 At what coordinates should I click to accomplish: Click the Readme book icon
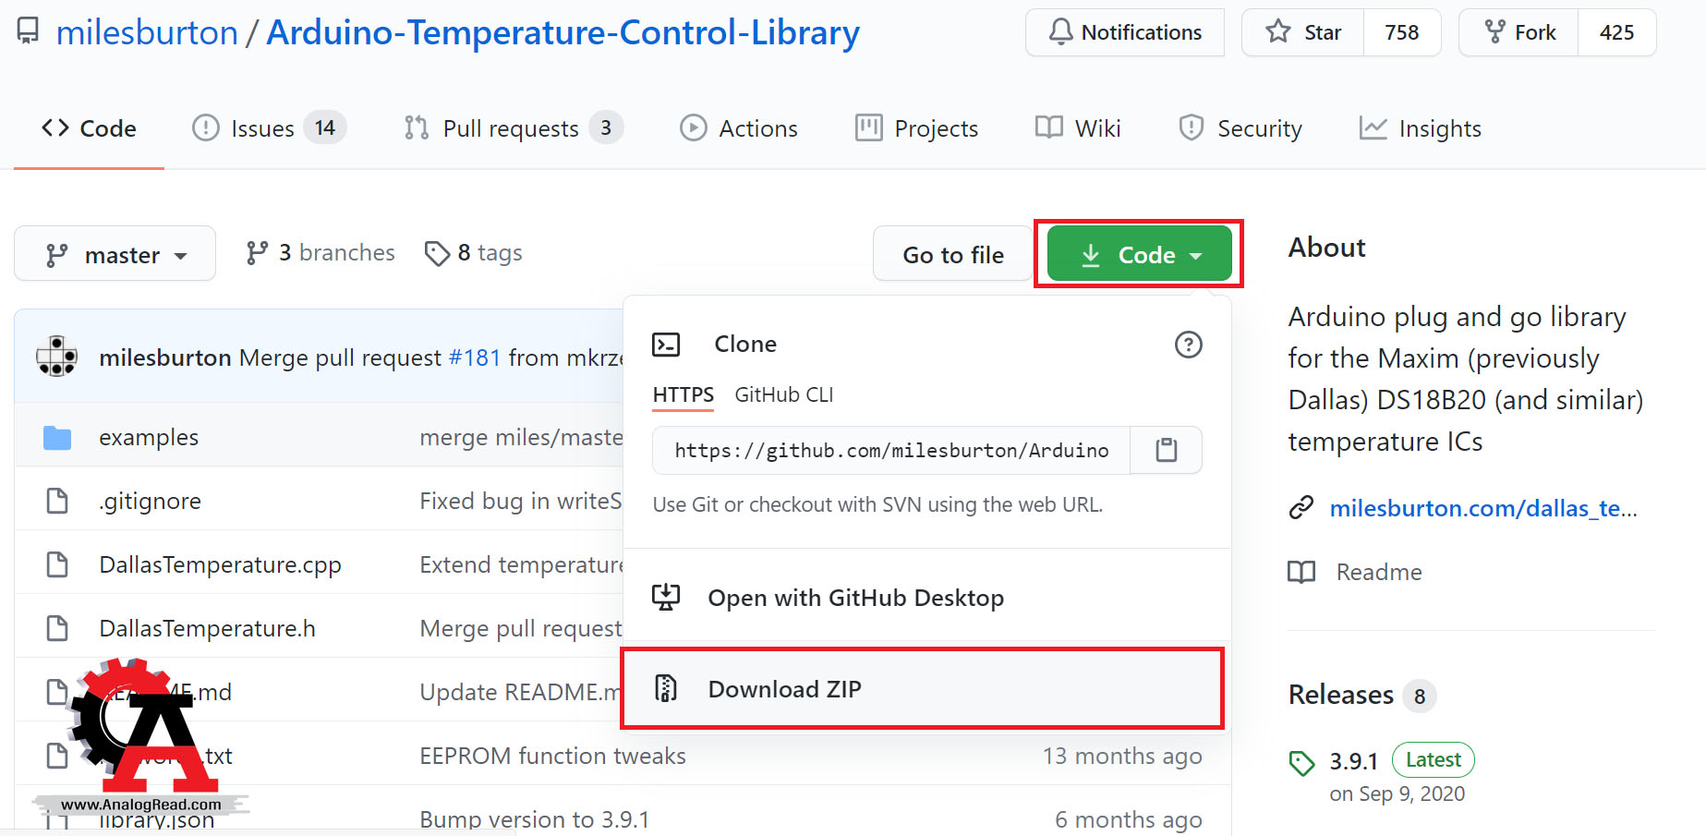(1301, 572)
